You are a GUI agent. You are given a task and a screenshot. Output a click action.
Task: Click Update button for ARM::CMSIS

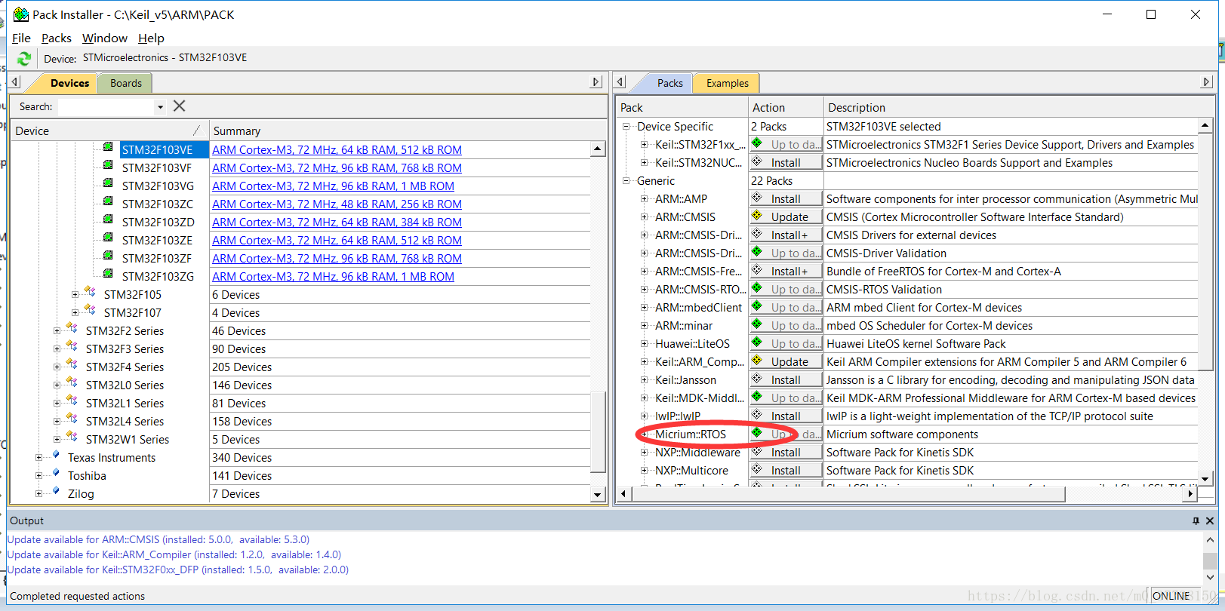coord(786,216)
